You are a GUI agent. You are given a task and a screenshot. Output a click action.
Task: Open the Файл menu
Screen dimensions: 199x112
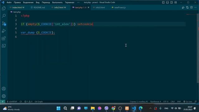9,2
